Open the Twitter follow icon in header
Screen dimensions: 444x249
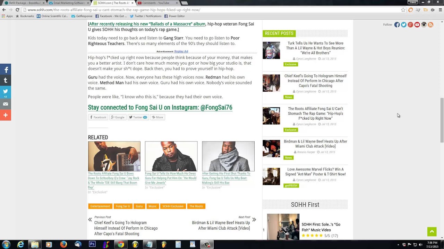pos(404,25)
